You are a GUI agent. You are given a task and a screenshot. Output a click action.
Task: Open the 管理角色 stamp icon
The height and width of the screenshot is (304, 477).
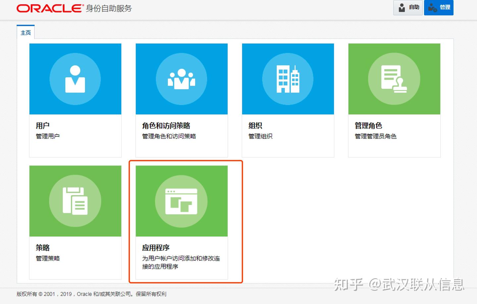point(394,79)
